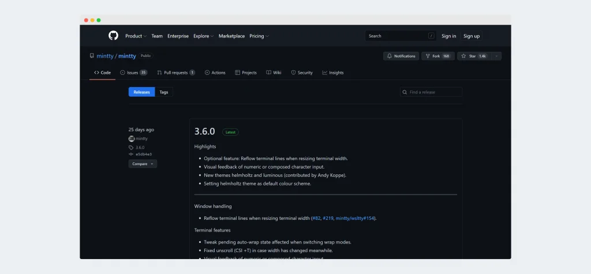Switch to the Actions tab
Screen dimensions: 591x274
215,73
